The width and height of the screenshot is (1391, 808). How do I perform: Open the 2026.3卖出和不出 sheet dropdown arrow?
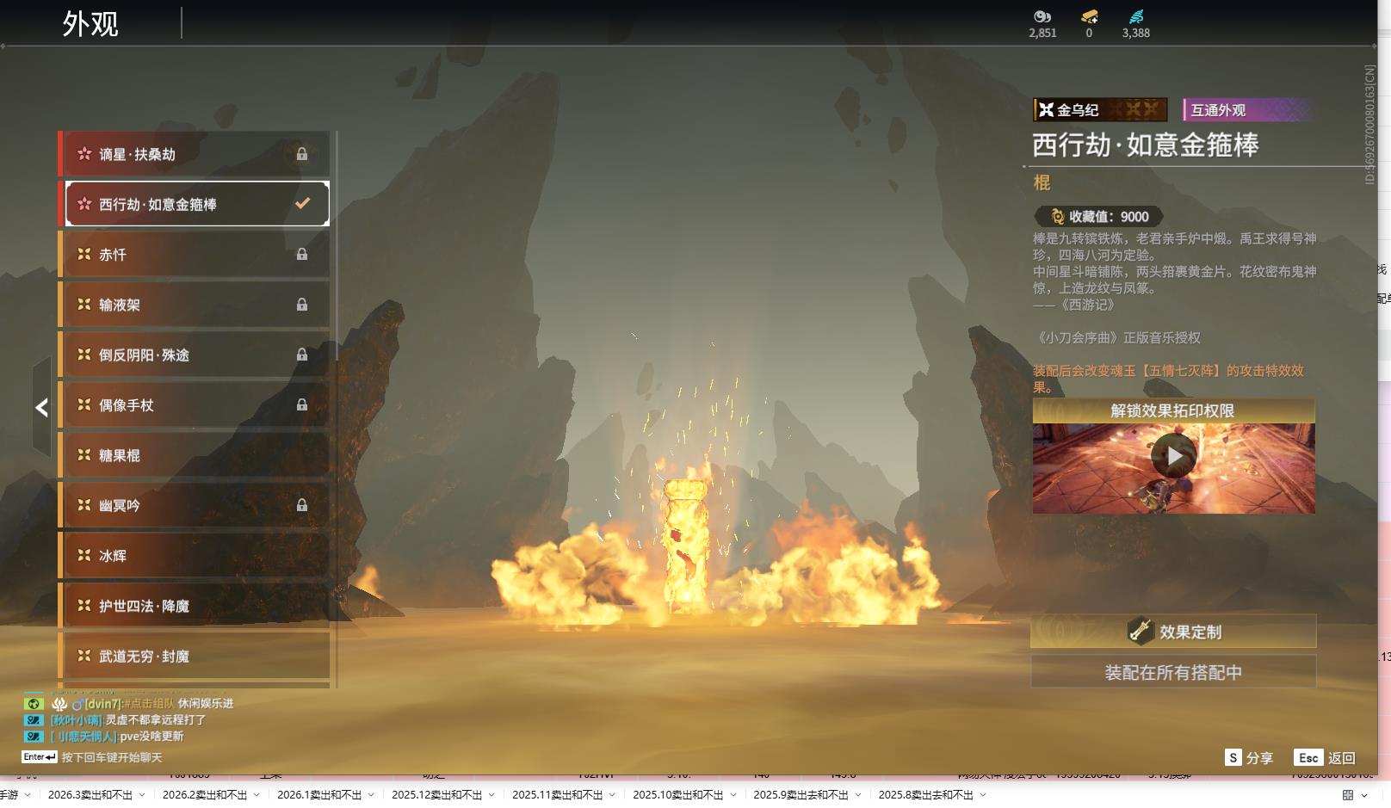coord(142,795)
